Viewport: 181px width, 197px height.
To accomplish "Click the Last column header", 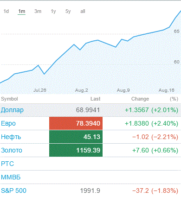I will pos(95,99).
